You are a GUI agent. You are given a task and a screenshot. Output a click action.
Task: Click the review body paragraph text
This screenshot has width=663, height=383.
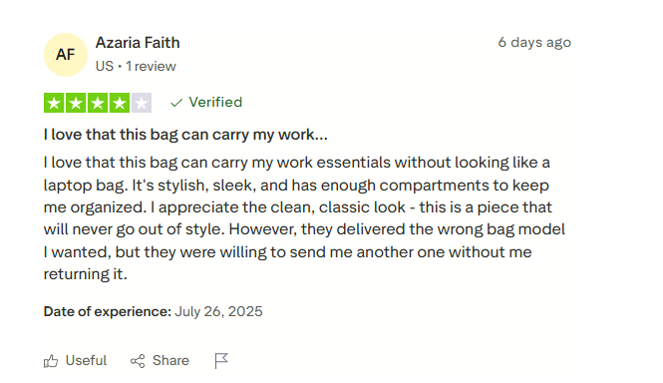(304, 218)
